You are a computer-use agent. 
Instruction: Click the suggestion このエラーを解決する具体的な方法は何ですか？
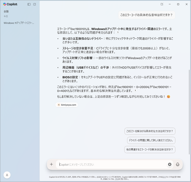pos(150,131)
